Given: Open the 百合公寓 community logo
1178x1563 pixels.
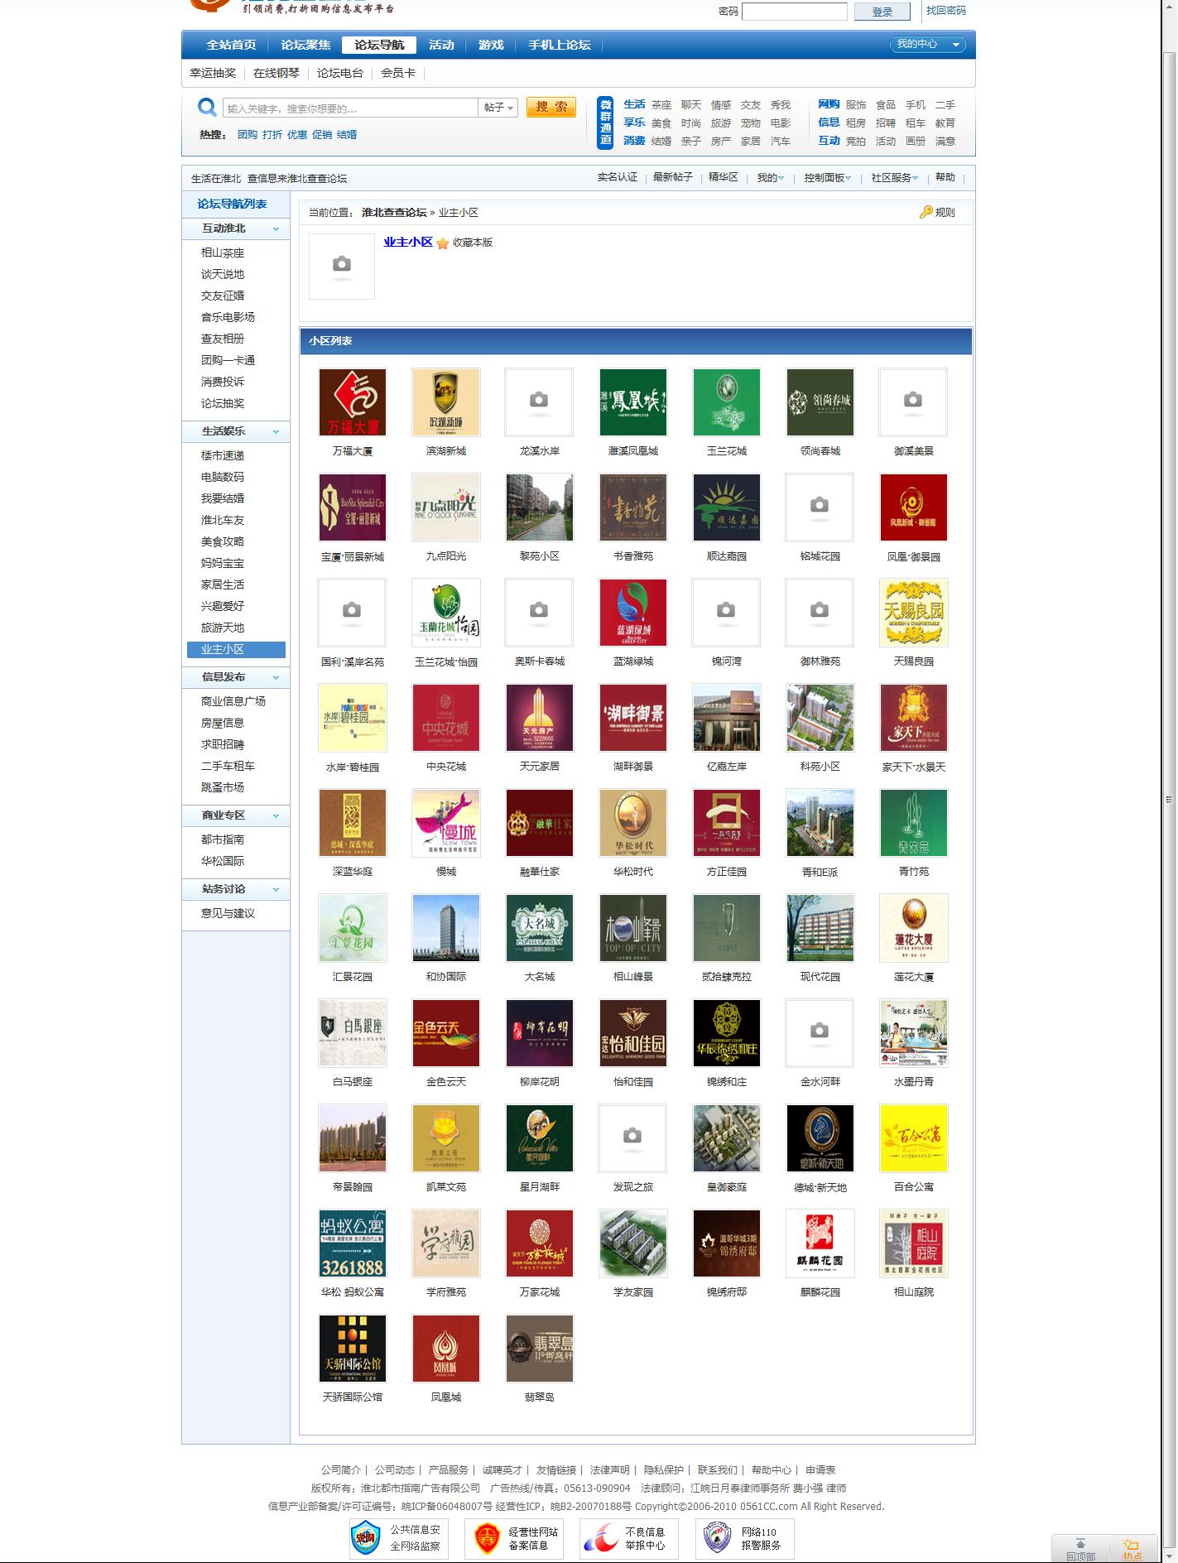Looking at the screenshot, I should pyautogui.click(x=914, y=1138).
